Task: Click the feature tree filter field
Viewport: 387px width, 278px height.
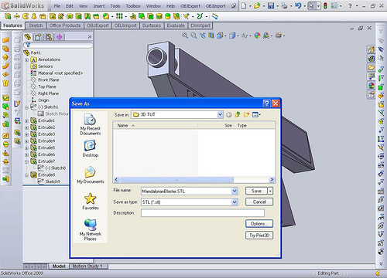Action: pyautogui.click(x=58, y=45)
